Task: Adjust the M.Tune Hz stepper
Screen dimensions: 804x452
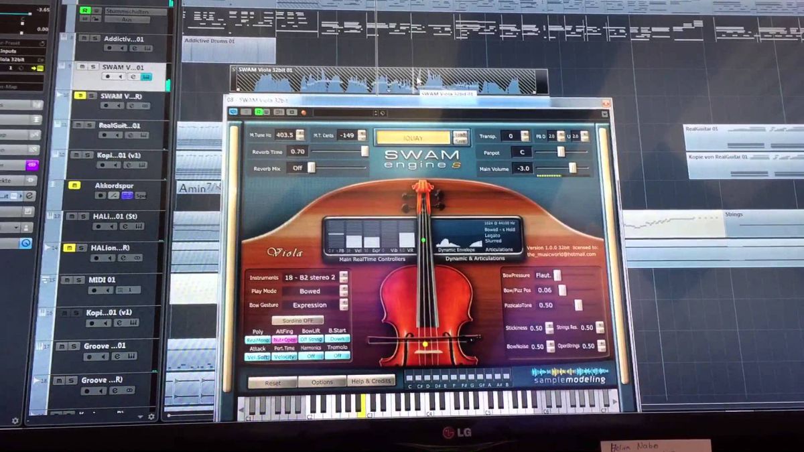Action: click(x=300, y=135)
